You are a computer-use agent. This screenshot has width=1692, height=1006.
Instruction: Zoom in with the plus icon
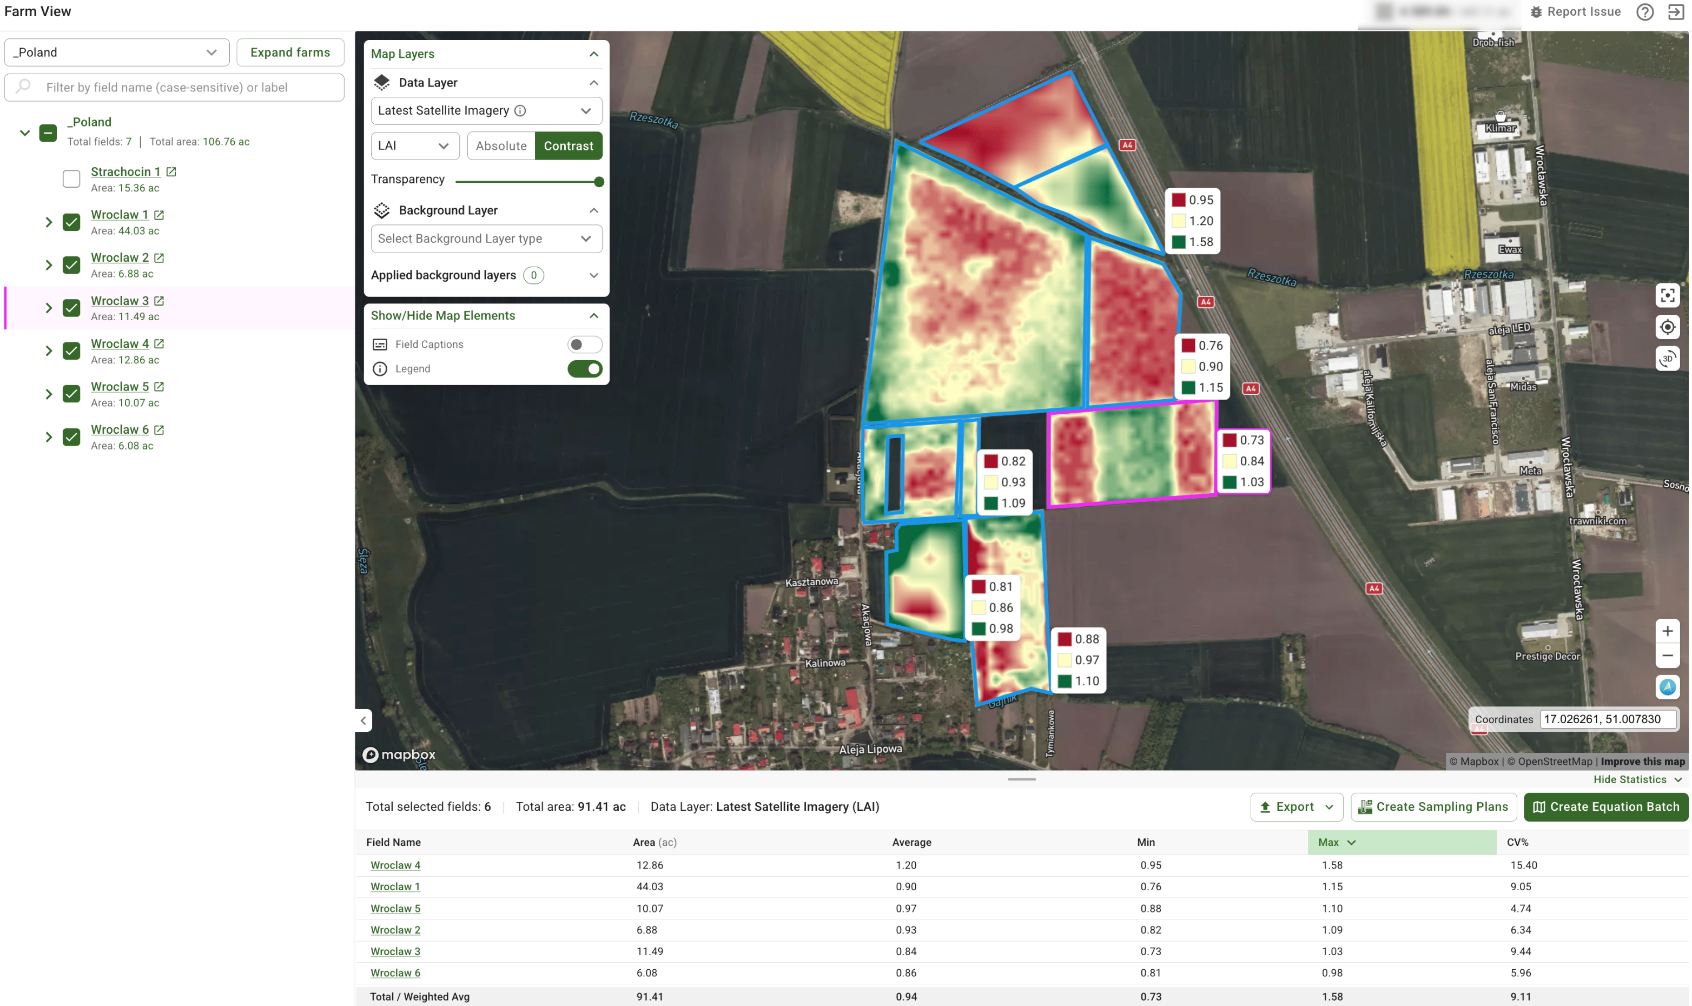pyautogui.click(x=1668, y=631)
